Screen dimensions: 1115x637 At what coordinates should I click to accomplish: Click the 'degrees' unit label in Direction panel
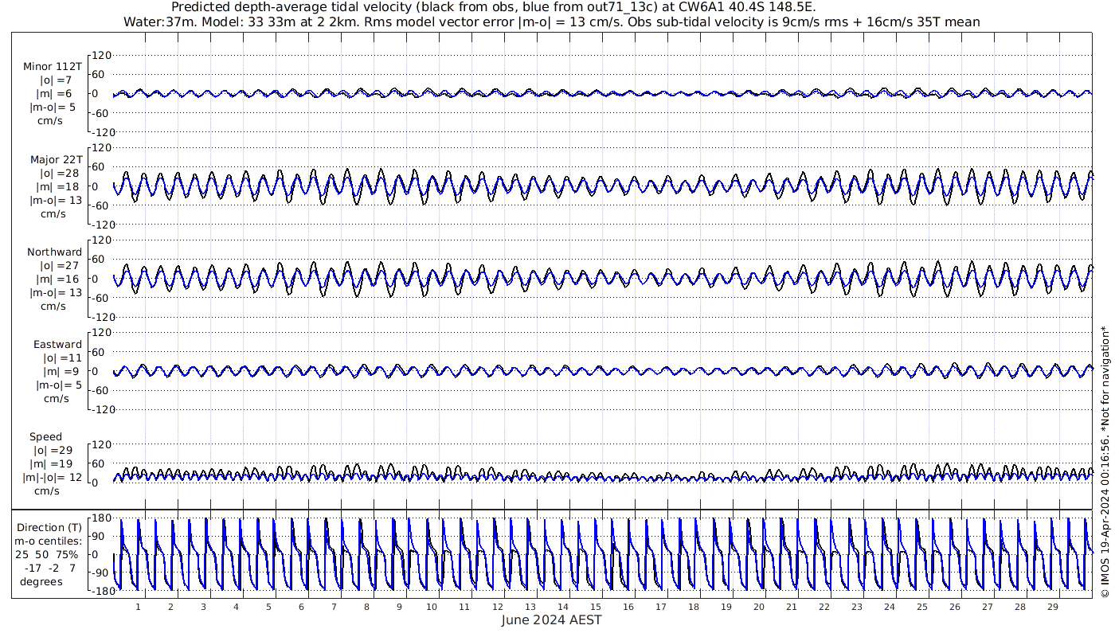click(41, 581)
